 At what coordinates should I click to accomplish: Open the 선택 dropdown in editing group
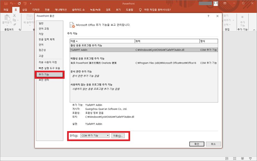click(230, 25)
